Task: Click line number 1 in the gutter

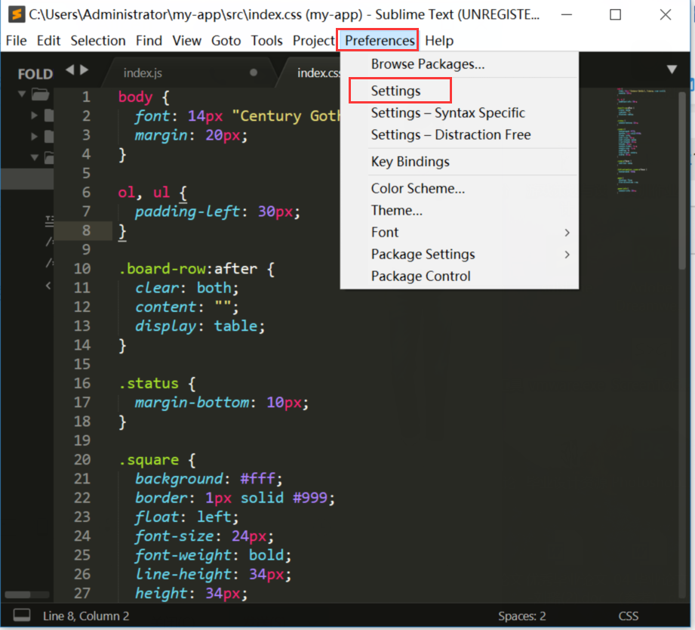Action: point(86,97)
